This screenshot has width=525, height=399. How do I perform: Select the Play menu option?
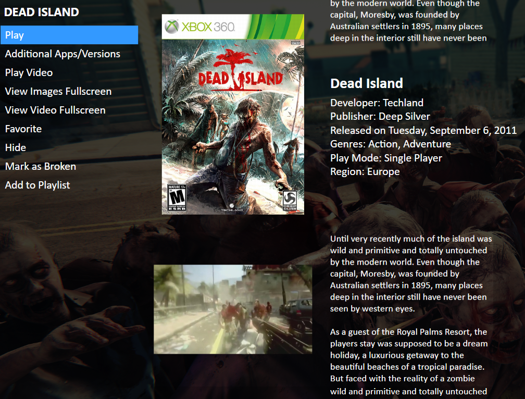click(69, 35)
